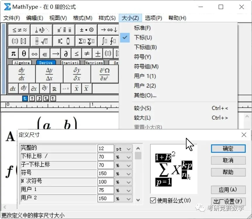Open the 样式(S) menu
252x219 pixels.
tap(107, 18)
